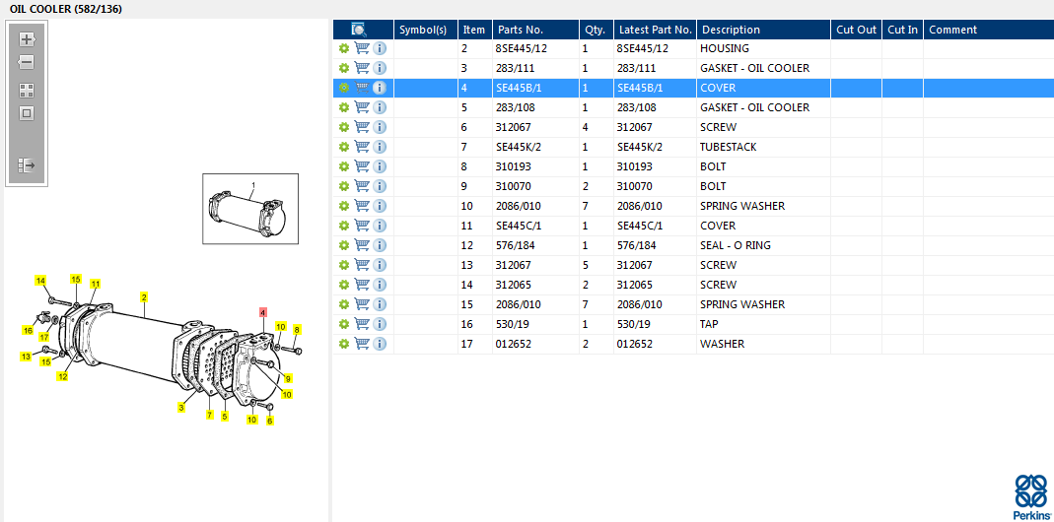This screenshot has height=522, width=1054.
Task: Select callout 2 housing in diagram
Action: tap(143, 296)
